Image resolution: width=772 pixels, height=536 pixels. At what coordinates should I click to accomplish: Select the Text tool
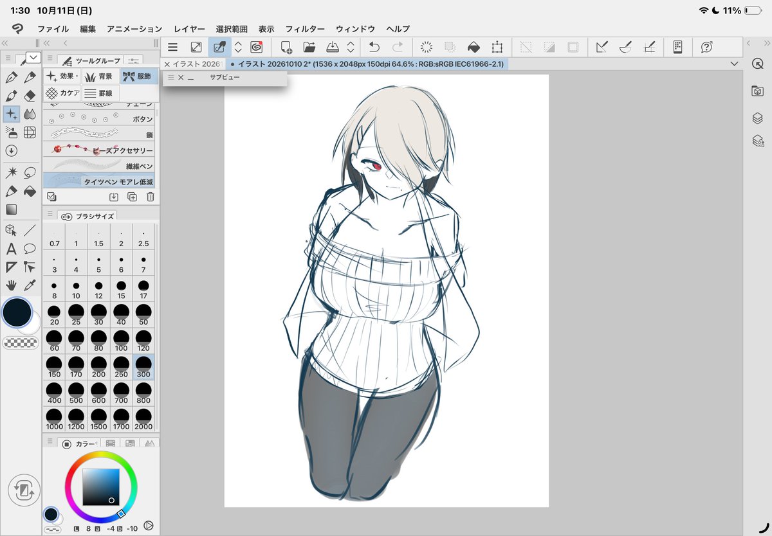pyautogui.click(x=11, y=249)
